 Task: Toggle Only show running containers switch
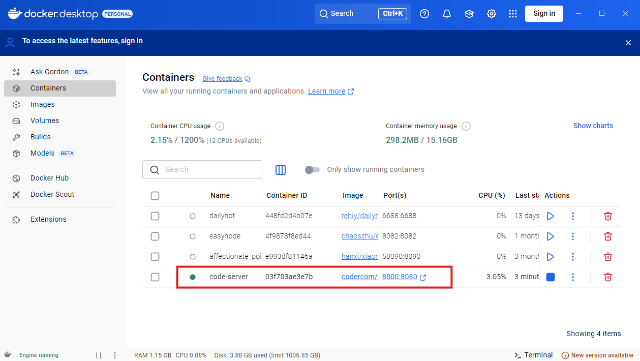coord(312,170)
